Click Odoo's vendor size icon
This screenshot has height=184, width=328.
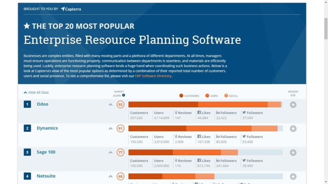click(x=293, y=105)
